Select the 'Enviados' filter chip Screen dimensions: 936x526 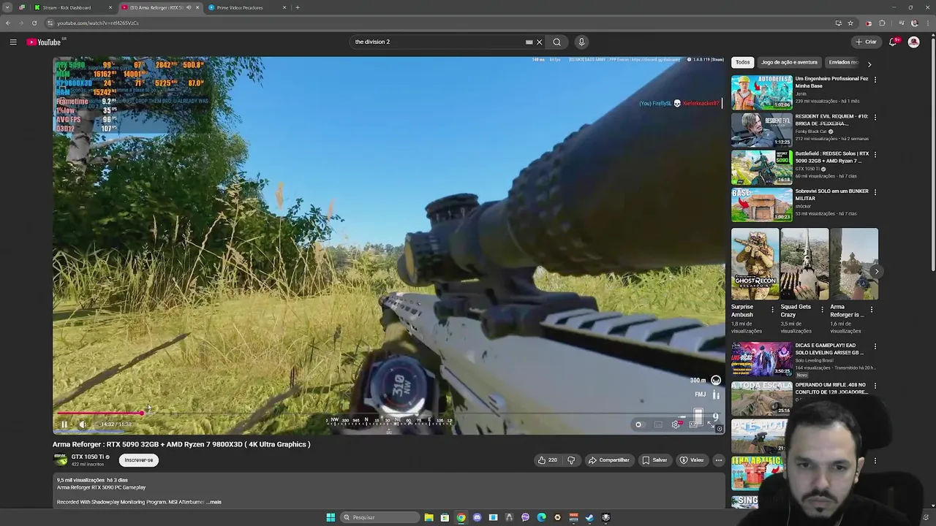pyautogui.click(x=843, y=63)
